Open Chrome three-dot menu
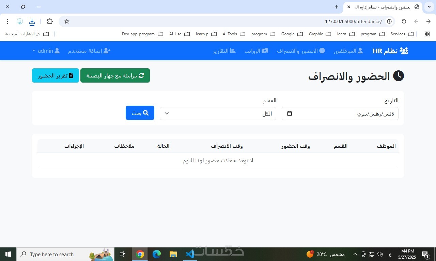Image resolution: width=436 pixels, height=261 pixels. click(7, 21)
